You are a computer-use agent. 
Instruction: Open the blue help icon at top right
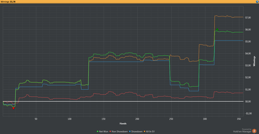pos(258,1)
